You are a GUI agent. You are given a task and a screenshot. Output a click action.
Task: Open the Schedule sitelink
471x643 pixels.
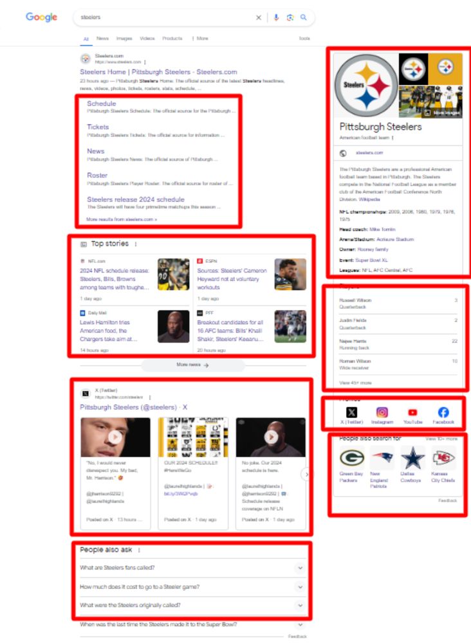click(x=101, y=104)
